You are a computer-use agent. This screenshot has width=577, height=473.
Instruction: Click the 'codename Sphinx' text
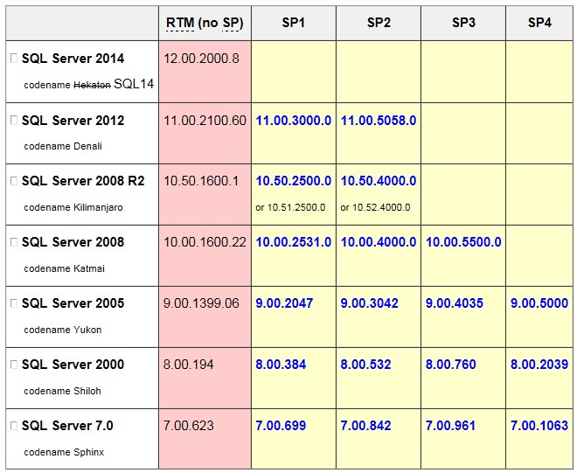coord(64,452)
